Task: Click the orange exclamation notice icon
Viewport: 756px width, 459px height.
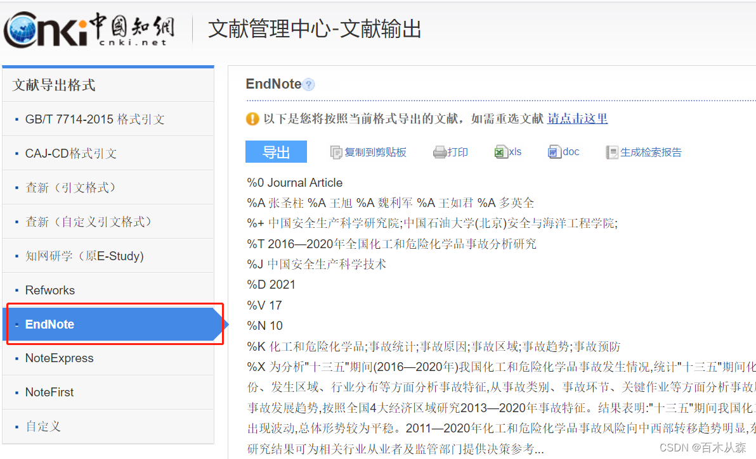Action: tap(252, 118)
